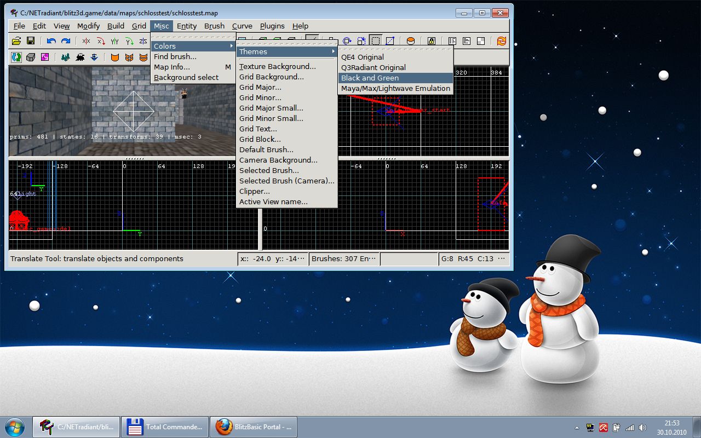Screen dimensions: 701x438
Task: Select the Scale tool icon
Action: click(x=361, y=41)
